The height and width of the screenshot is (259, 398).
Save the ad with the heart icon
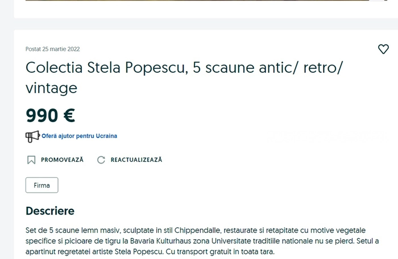(x=383, y=49)
